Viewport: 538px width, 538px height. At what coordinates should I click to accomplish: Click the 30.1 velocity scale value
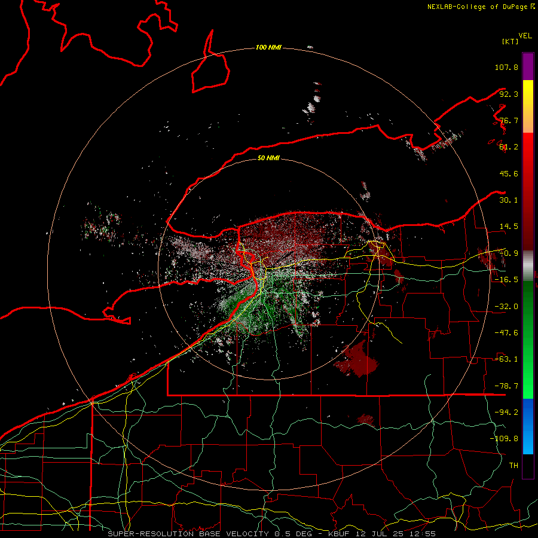[509, 200]
